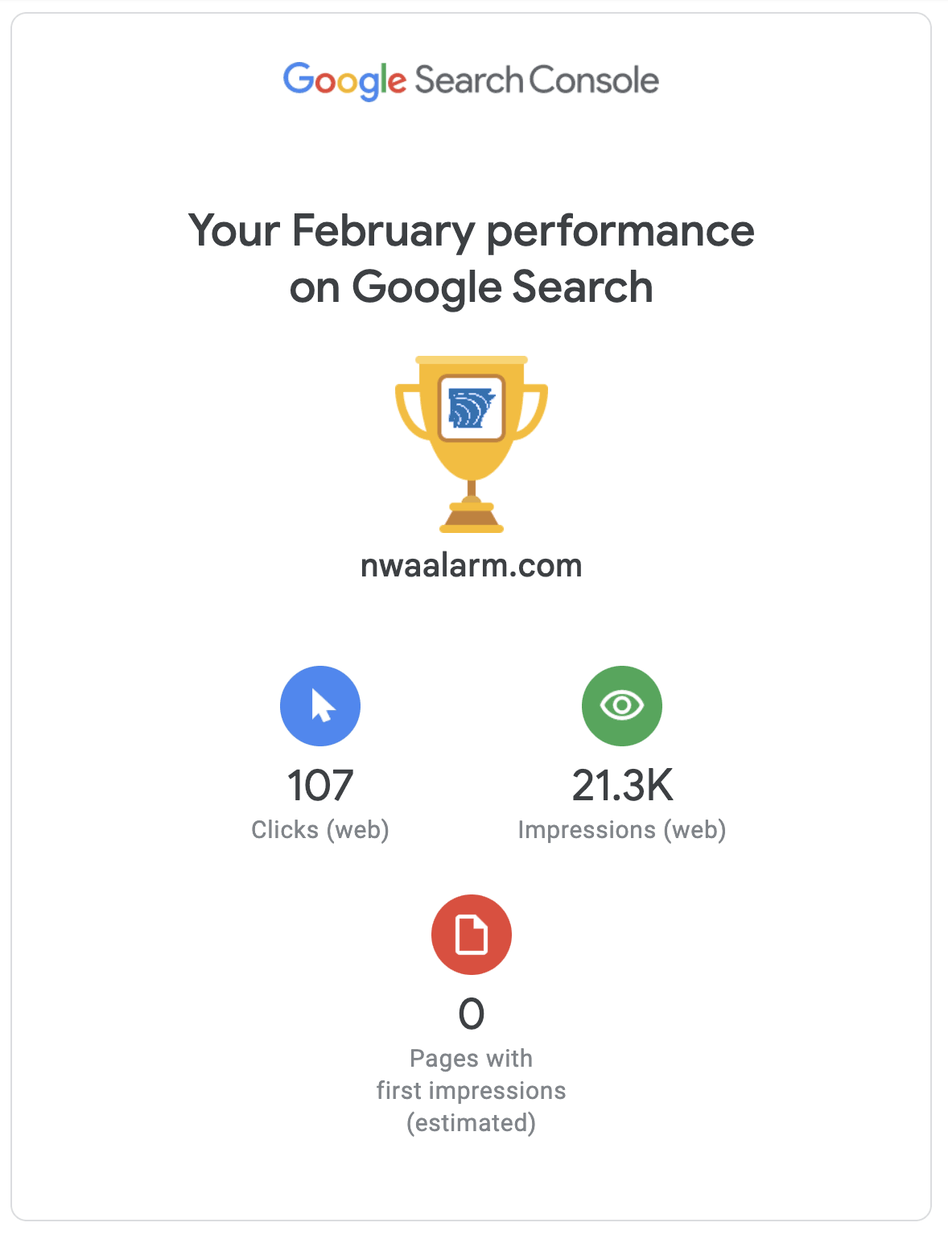The image size is (948, 1235).
Task: Click the Pages with first impressions label
Action: click(x=472, y=1074)
